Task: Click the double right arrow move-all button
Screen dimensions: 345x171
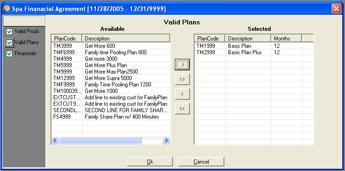Action: point(182,80)
